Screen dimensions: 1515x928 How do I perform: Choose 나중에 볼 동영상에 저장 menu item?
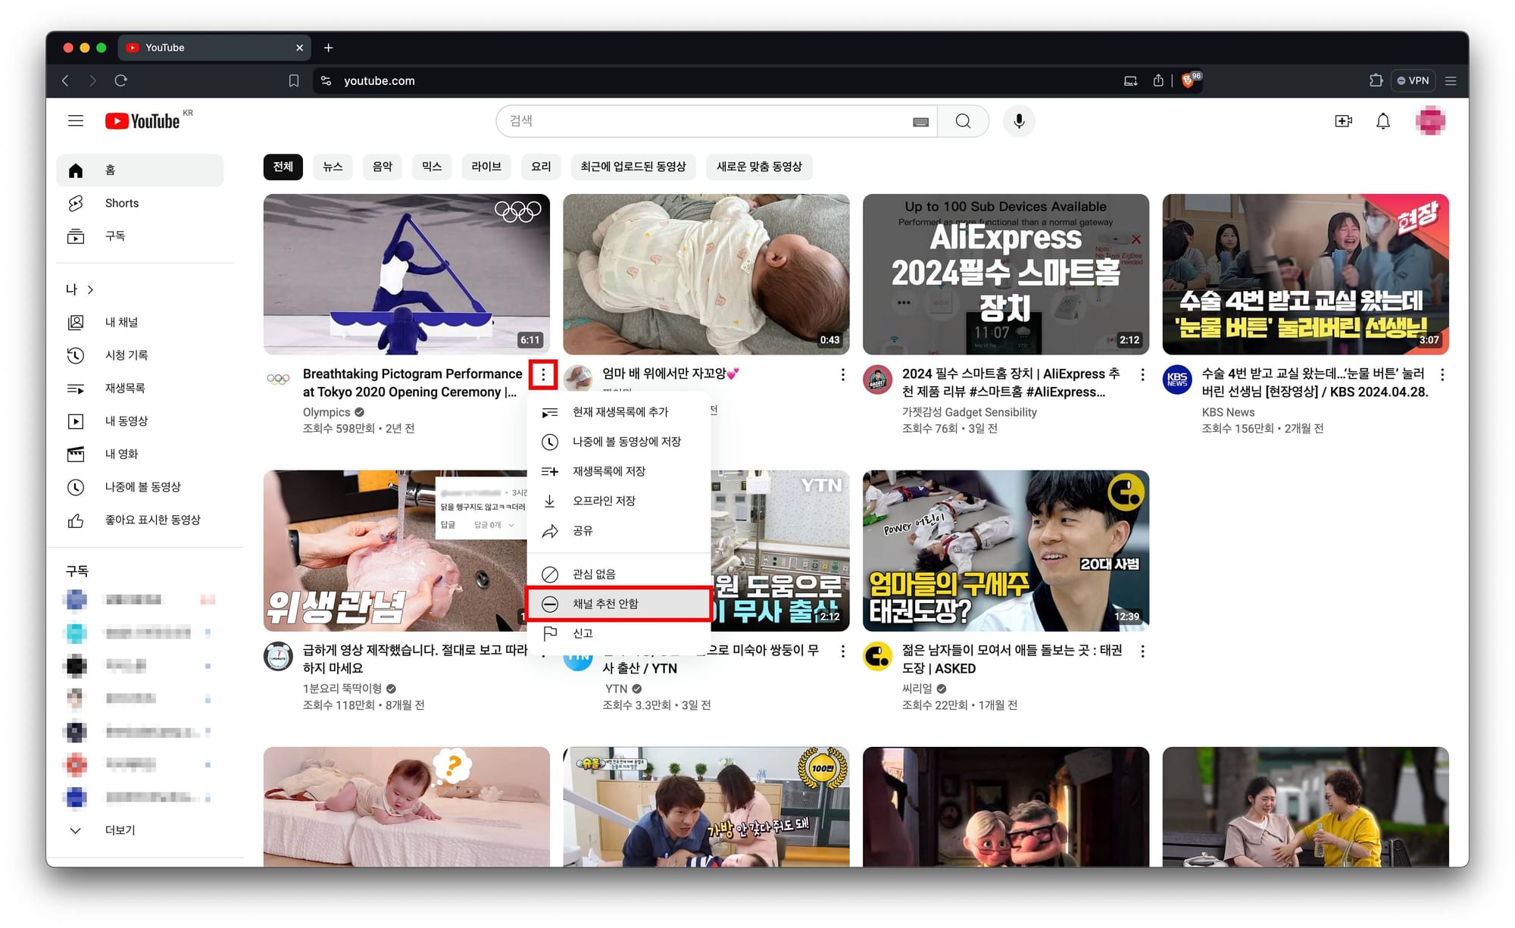619,442
